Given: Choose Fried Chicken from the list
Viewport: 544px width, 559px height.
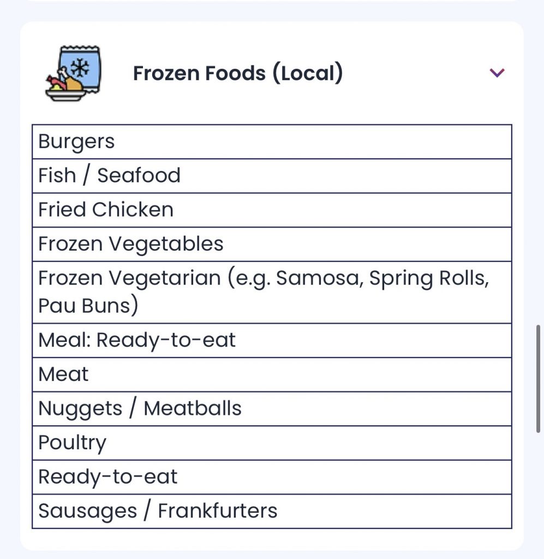Looking at the screenshot, I should click(272, 210).
